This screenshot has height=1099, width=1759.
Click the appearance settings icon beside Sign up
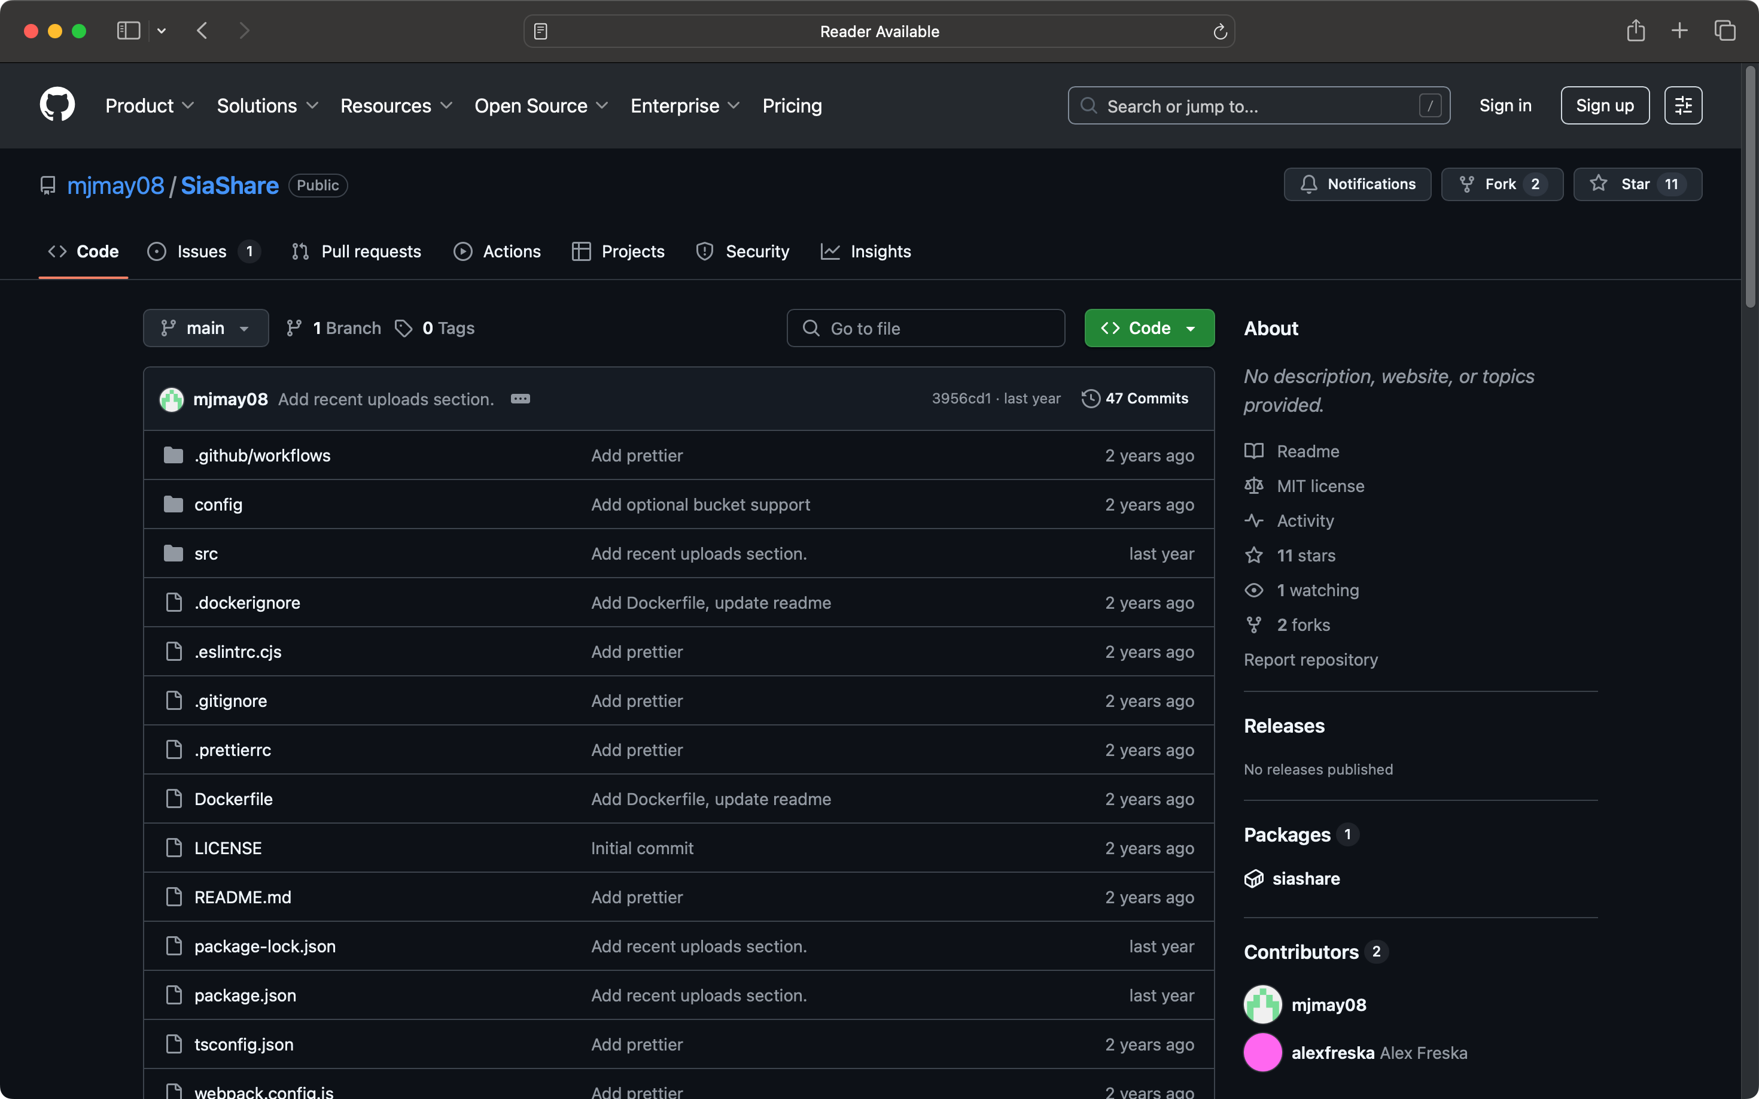(1684, 105)
